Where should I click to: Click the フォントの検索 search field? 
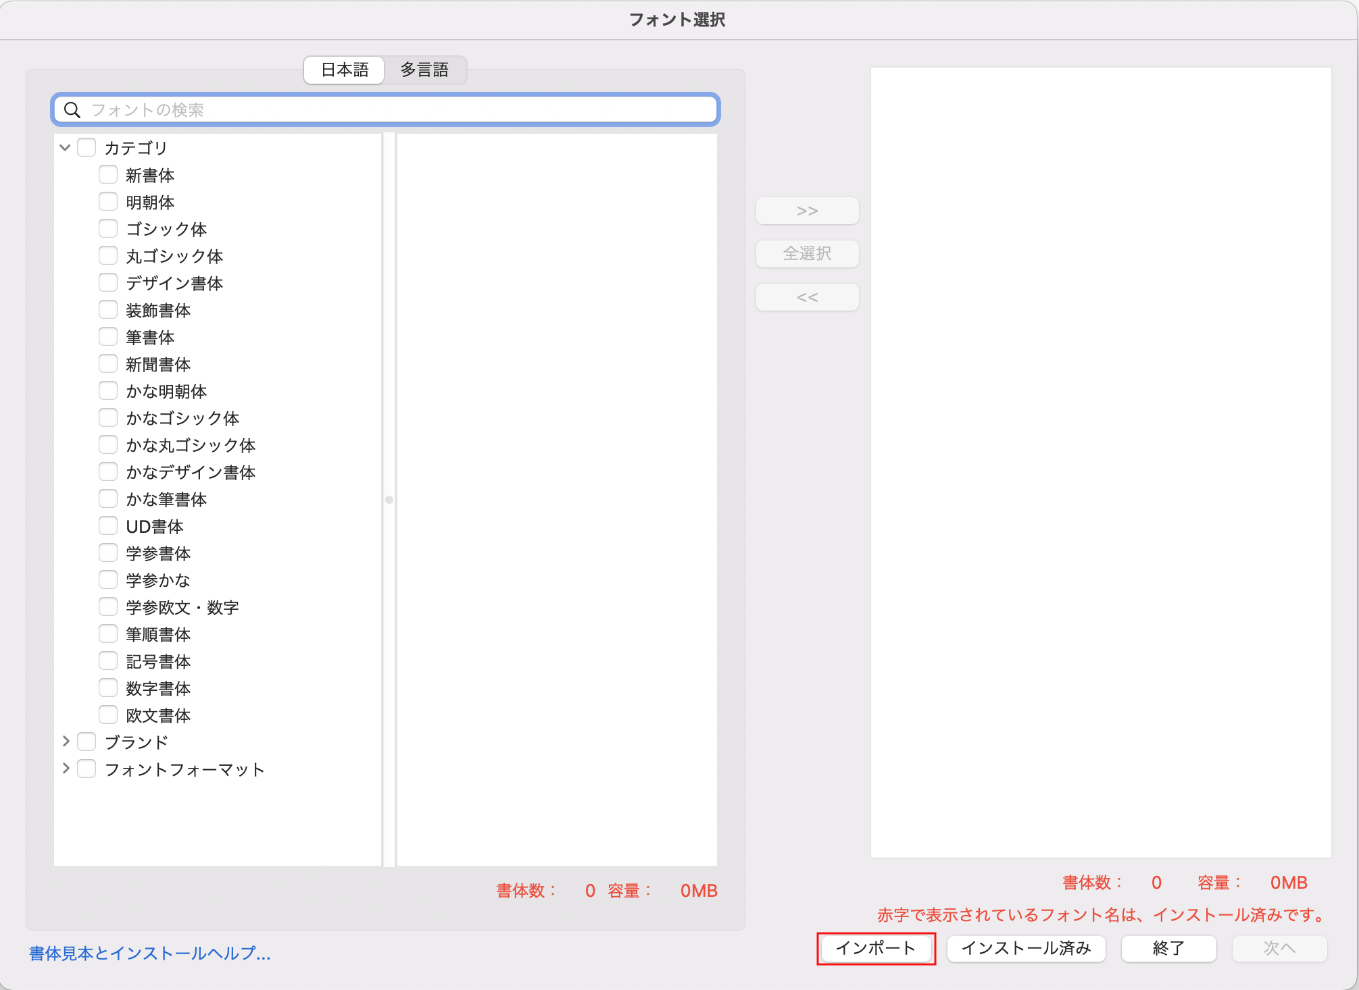pyautogui.click(x=385, y=109)
